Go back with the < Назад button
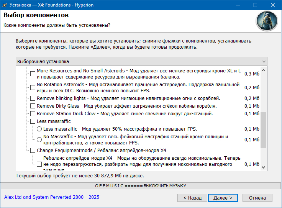The height and width of the screenshot is (208, 282). click(x=192, y=198)
